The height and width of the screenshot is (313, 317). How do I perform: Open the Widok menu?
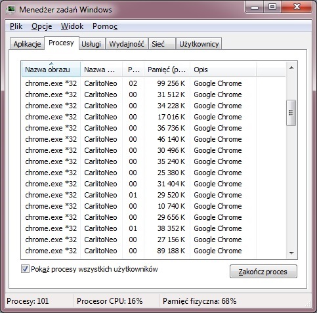click(72, 26)
